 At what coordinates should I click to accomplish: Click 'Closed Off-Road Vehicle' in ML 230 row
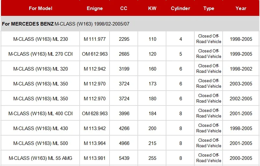[209, 39]
